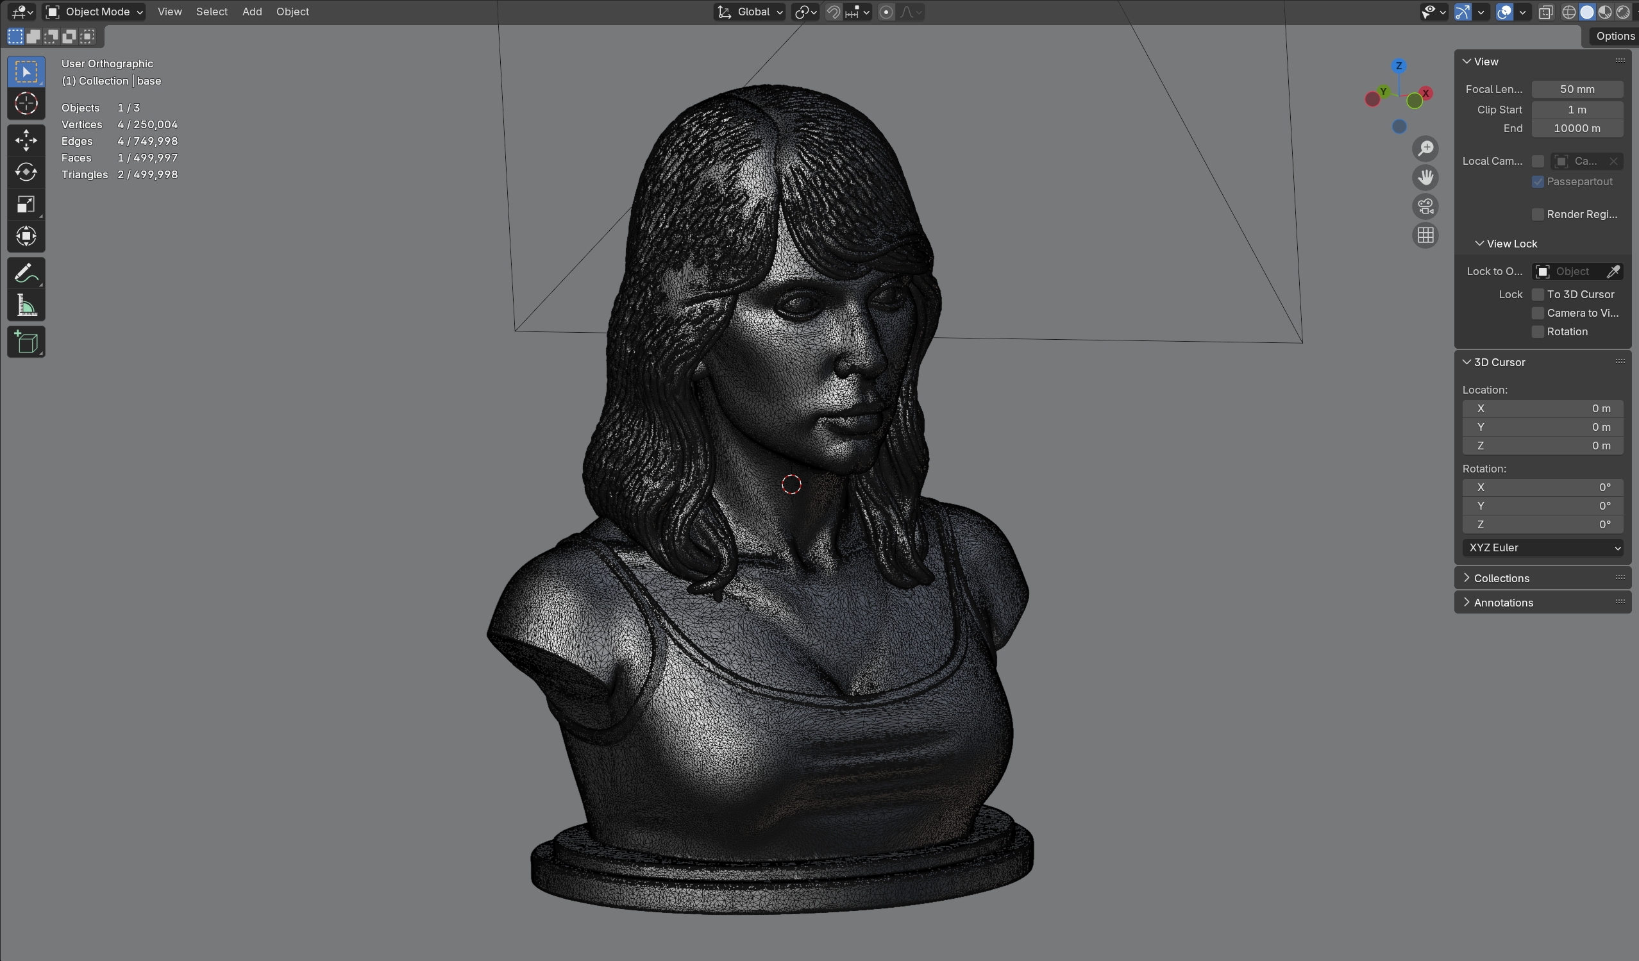This screenshot has height=961, width=1639.
Task: Toggle camera view icon
Action: point(1425,207)
